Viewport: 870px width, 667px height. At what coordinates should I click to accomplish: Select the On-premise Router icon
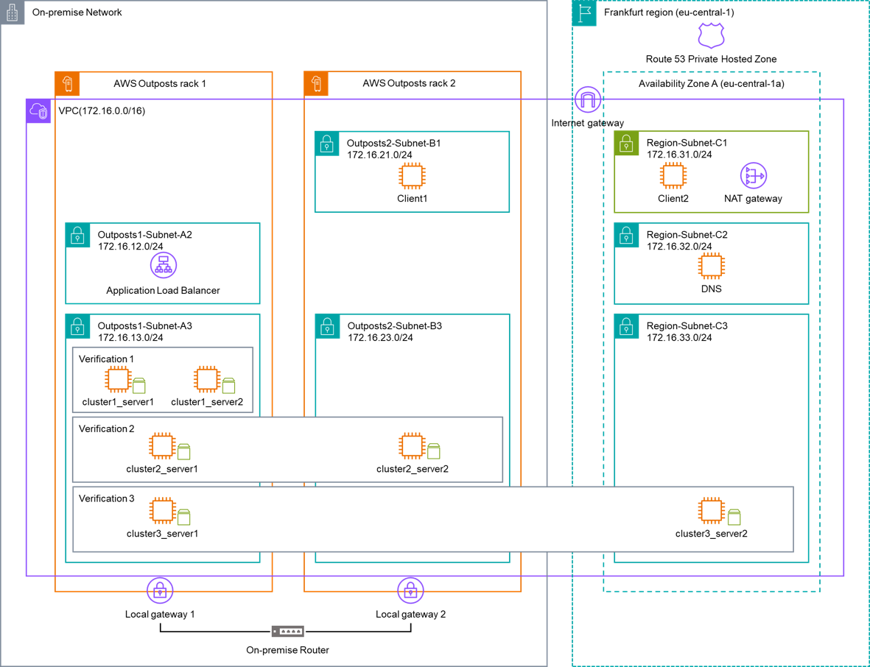(287, 632)
